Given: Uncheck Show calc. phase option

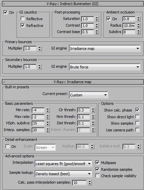Looking at the screenshot, I should click(x=137, y=110).
